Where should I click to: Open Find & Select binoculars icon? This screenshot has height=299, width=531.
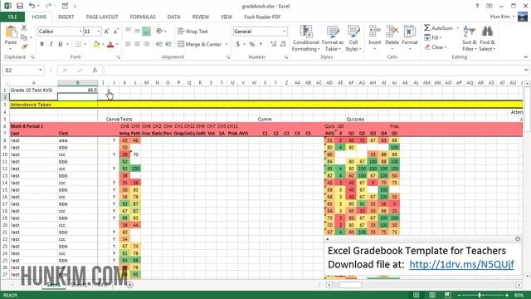[487, 32]
